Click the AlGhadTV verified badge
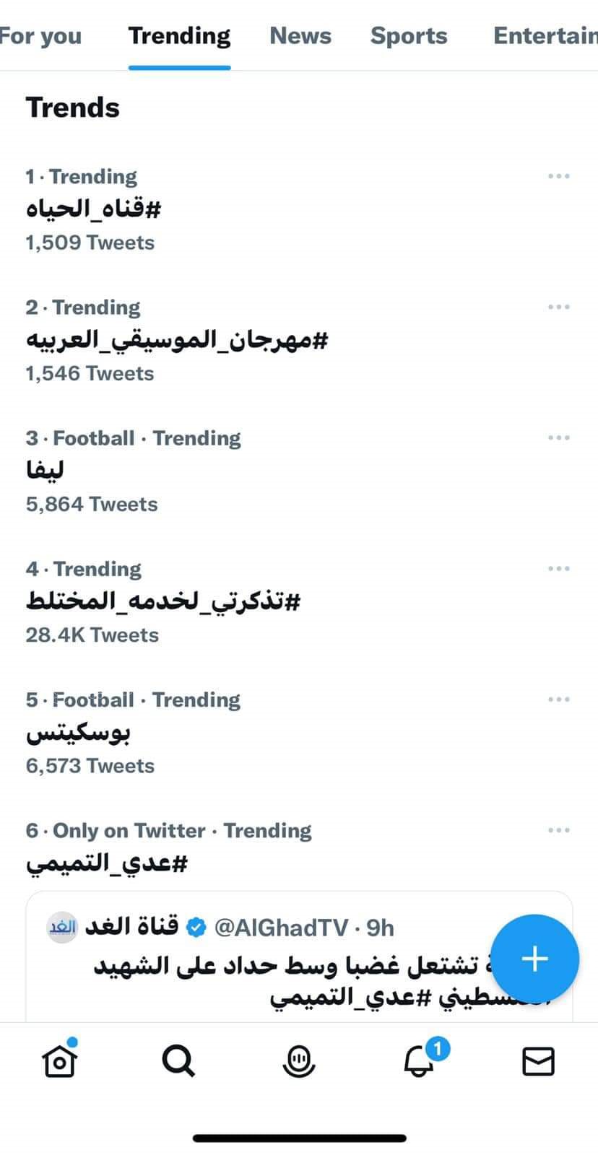 pos(196,928)
